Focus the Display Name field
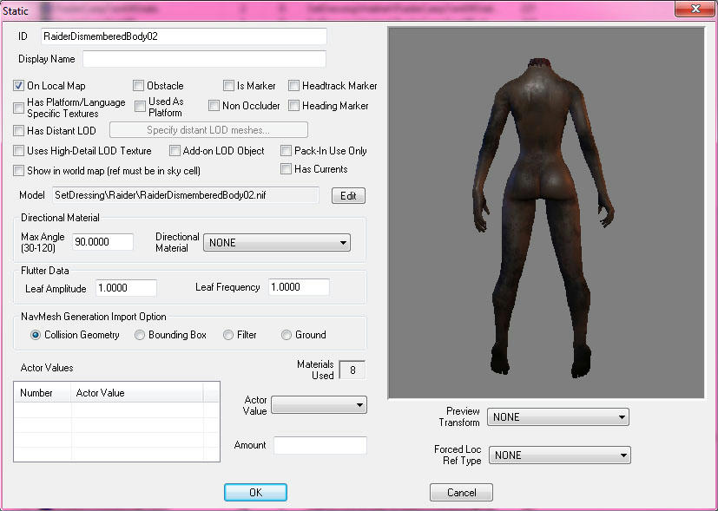Viewport: 718px width, 511px height. click(x=204, y=58)
